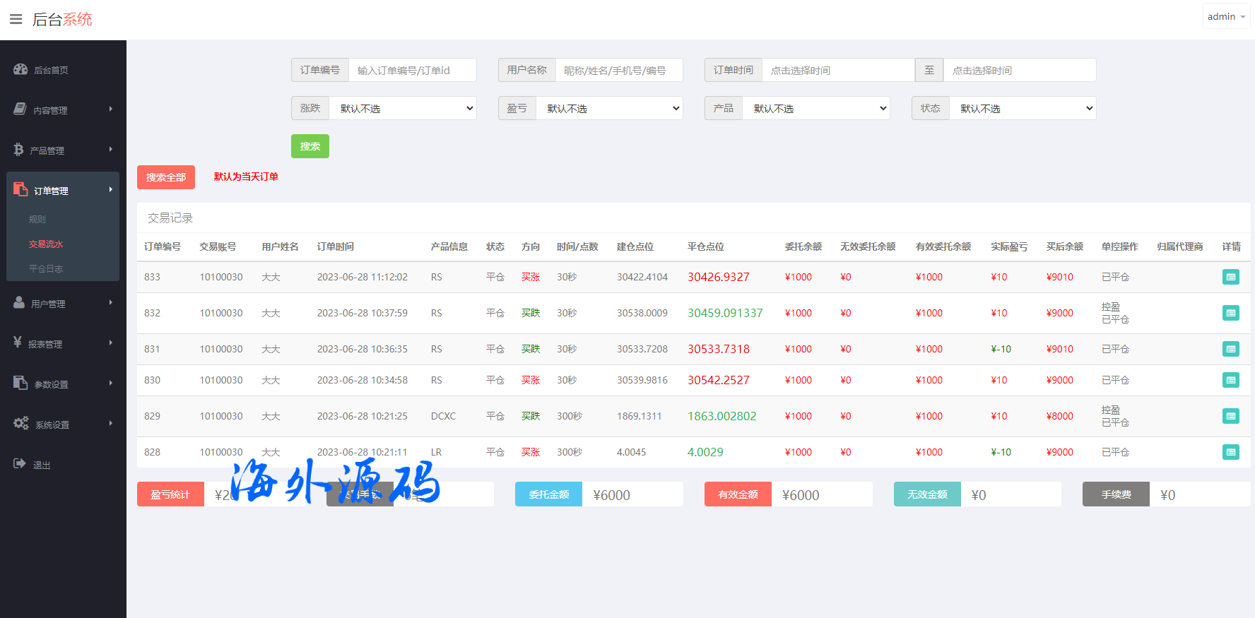Click the gears icon for 系统设置

pos(21,424)
